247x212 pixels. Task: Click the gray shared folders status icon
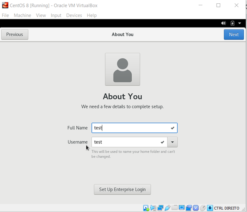pos(175,208)
